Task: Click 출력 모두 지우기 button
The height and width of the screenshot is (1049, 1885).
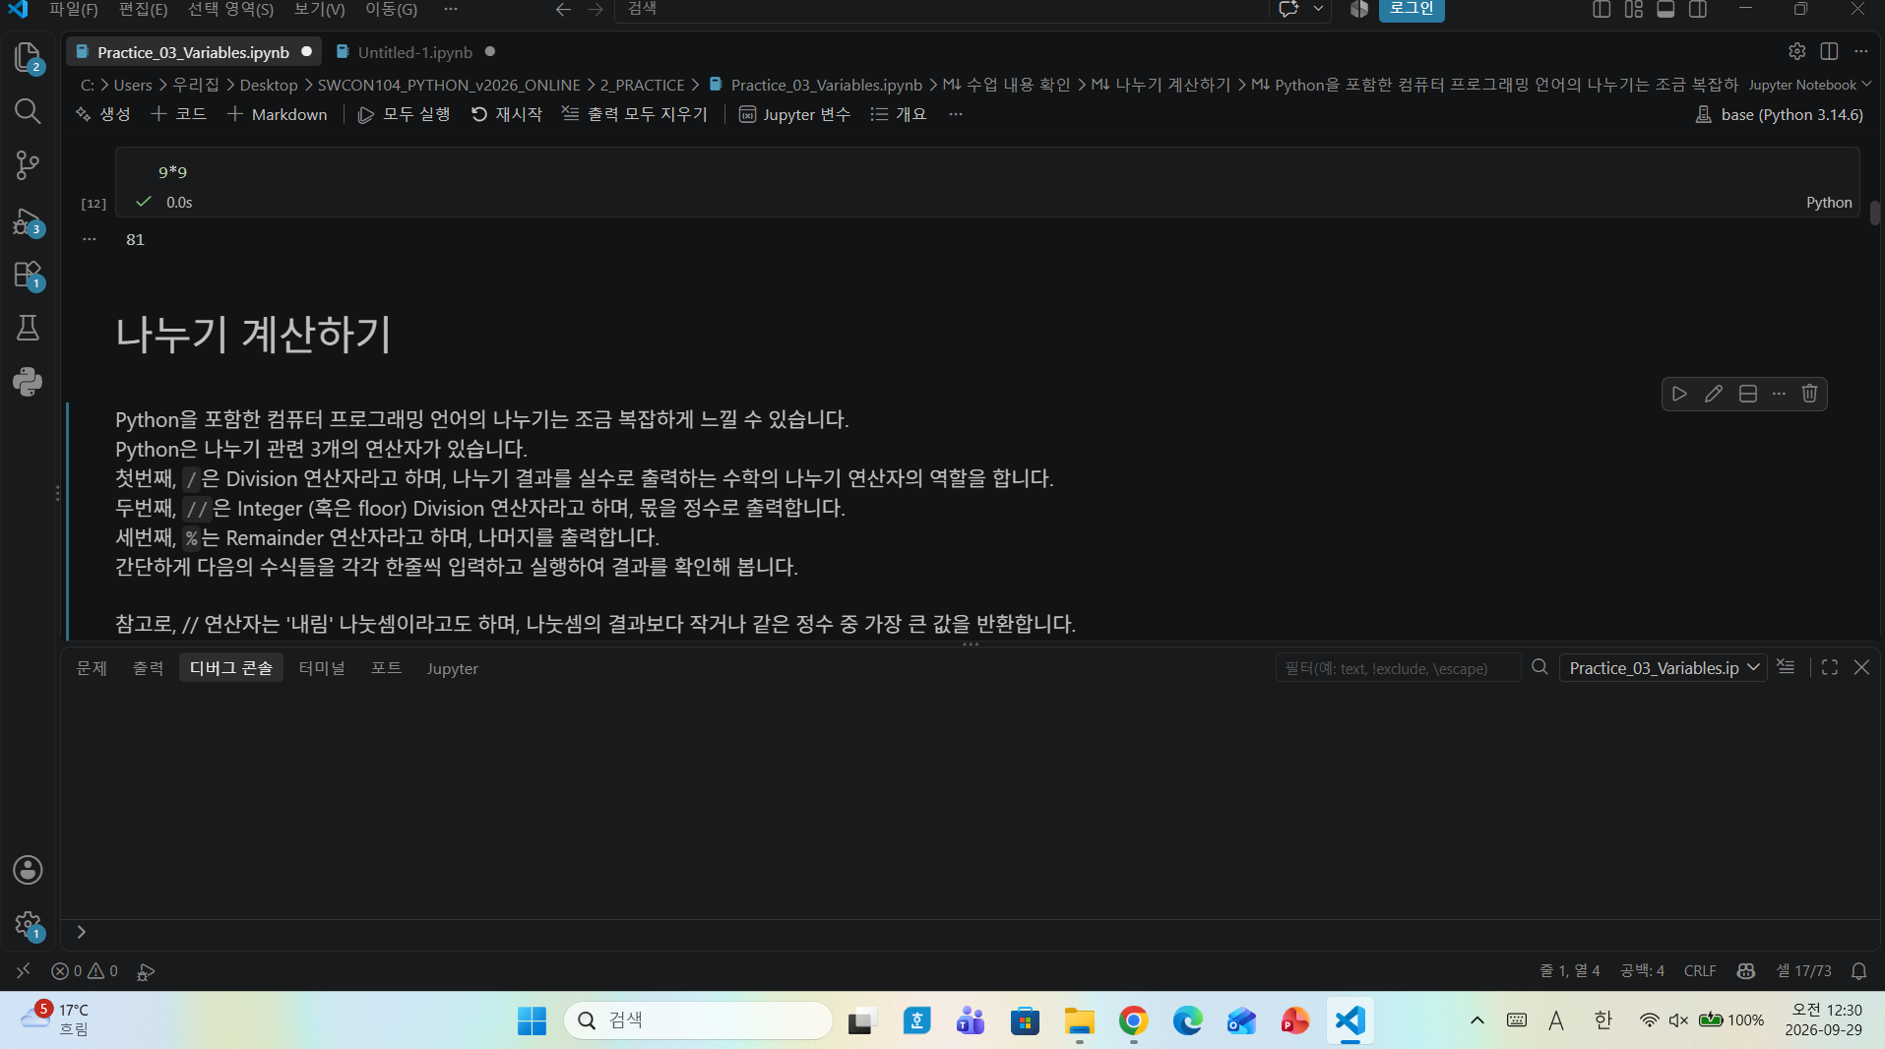Action: [635, 114]
